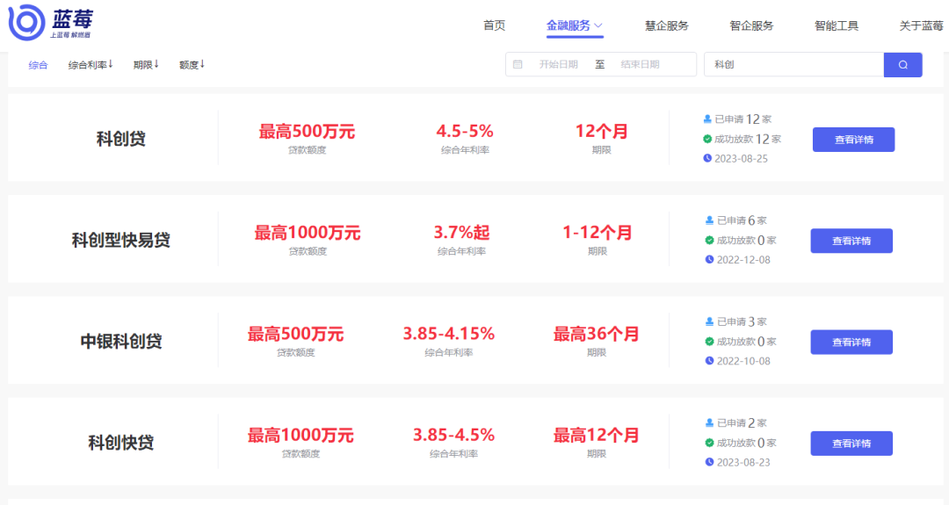Sort results by 期限

pyautogui.click(x=146, y=65)
